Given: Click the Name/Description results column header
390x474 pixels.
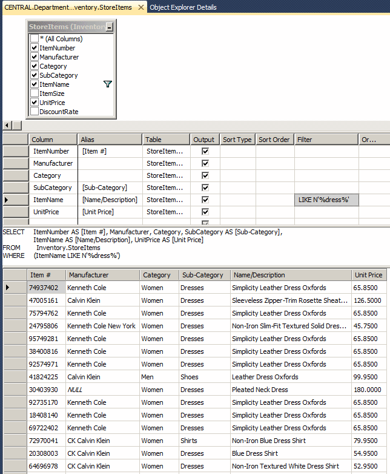Looking at the screenshot, I should pos(291,275).
